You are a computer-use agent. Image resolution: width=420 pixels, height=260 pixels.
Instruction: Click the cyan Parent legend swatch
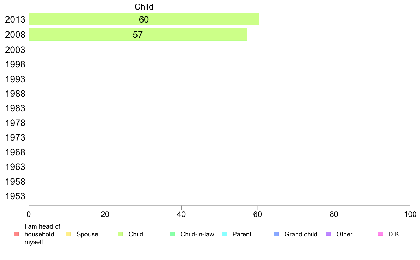pyautogui.click(x=224, y=234)
